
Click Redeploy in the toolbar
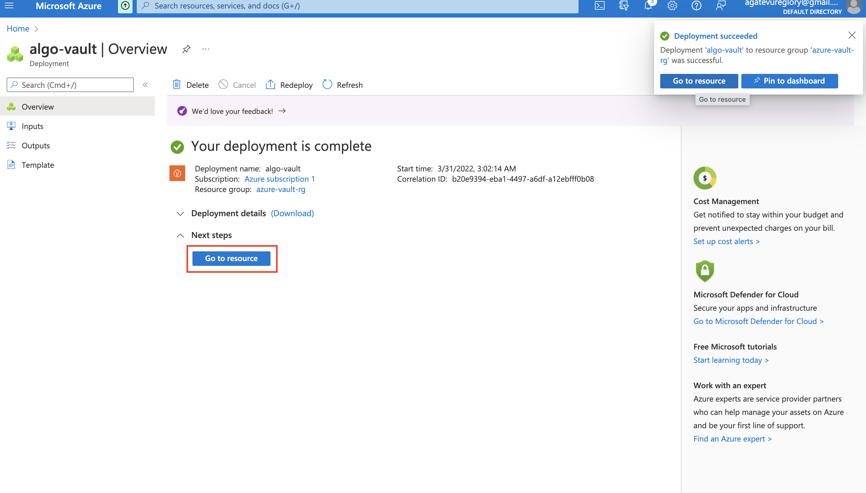point(289,85)
